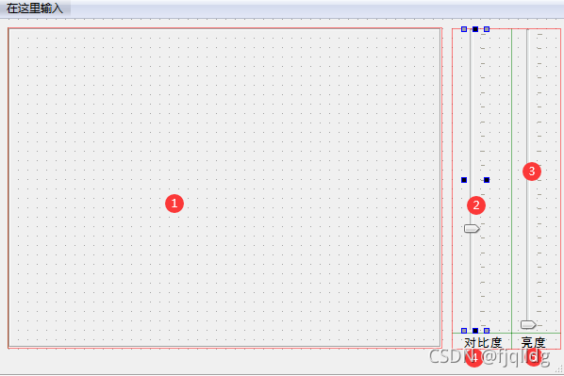Open the "在这里输入" menu placeholder
The image size is (564, 376).
tap(35, 8)
